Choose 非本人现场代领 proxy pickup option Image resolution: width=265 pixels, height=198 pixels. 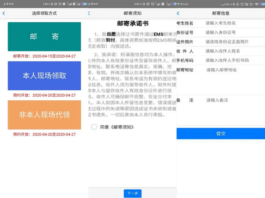coord(44,114)
